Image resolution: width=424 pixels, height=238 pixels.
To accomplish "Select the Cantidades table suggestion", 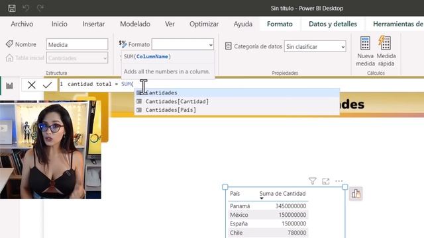I will tap(237, 93).
